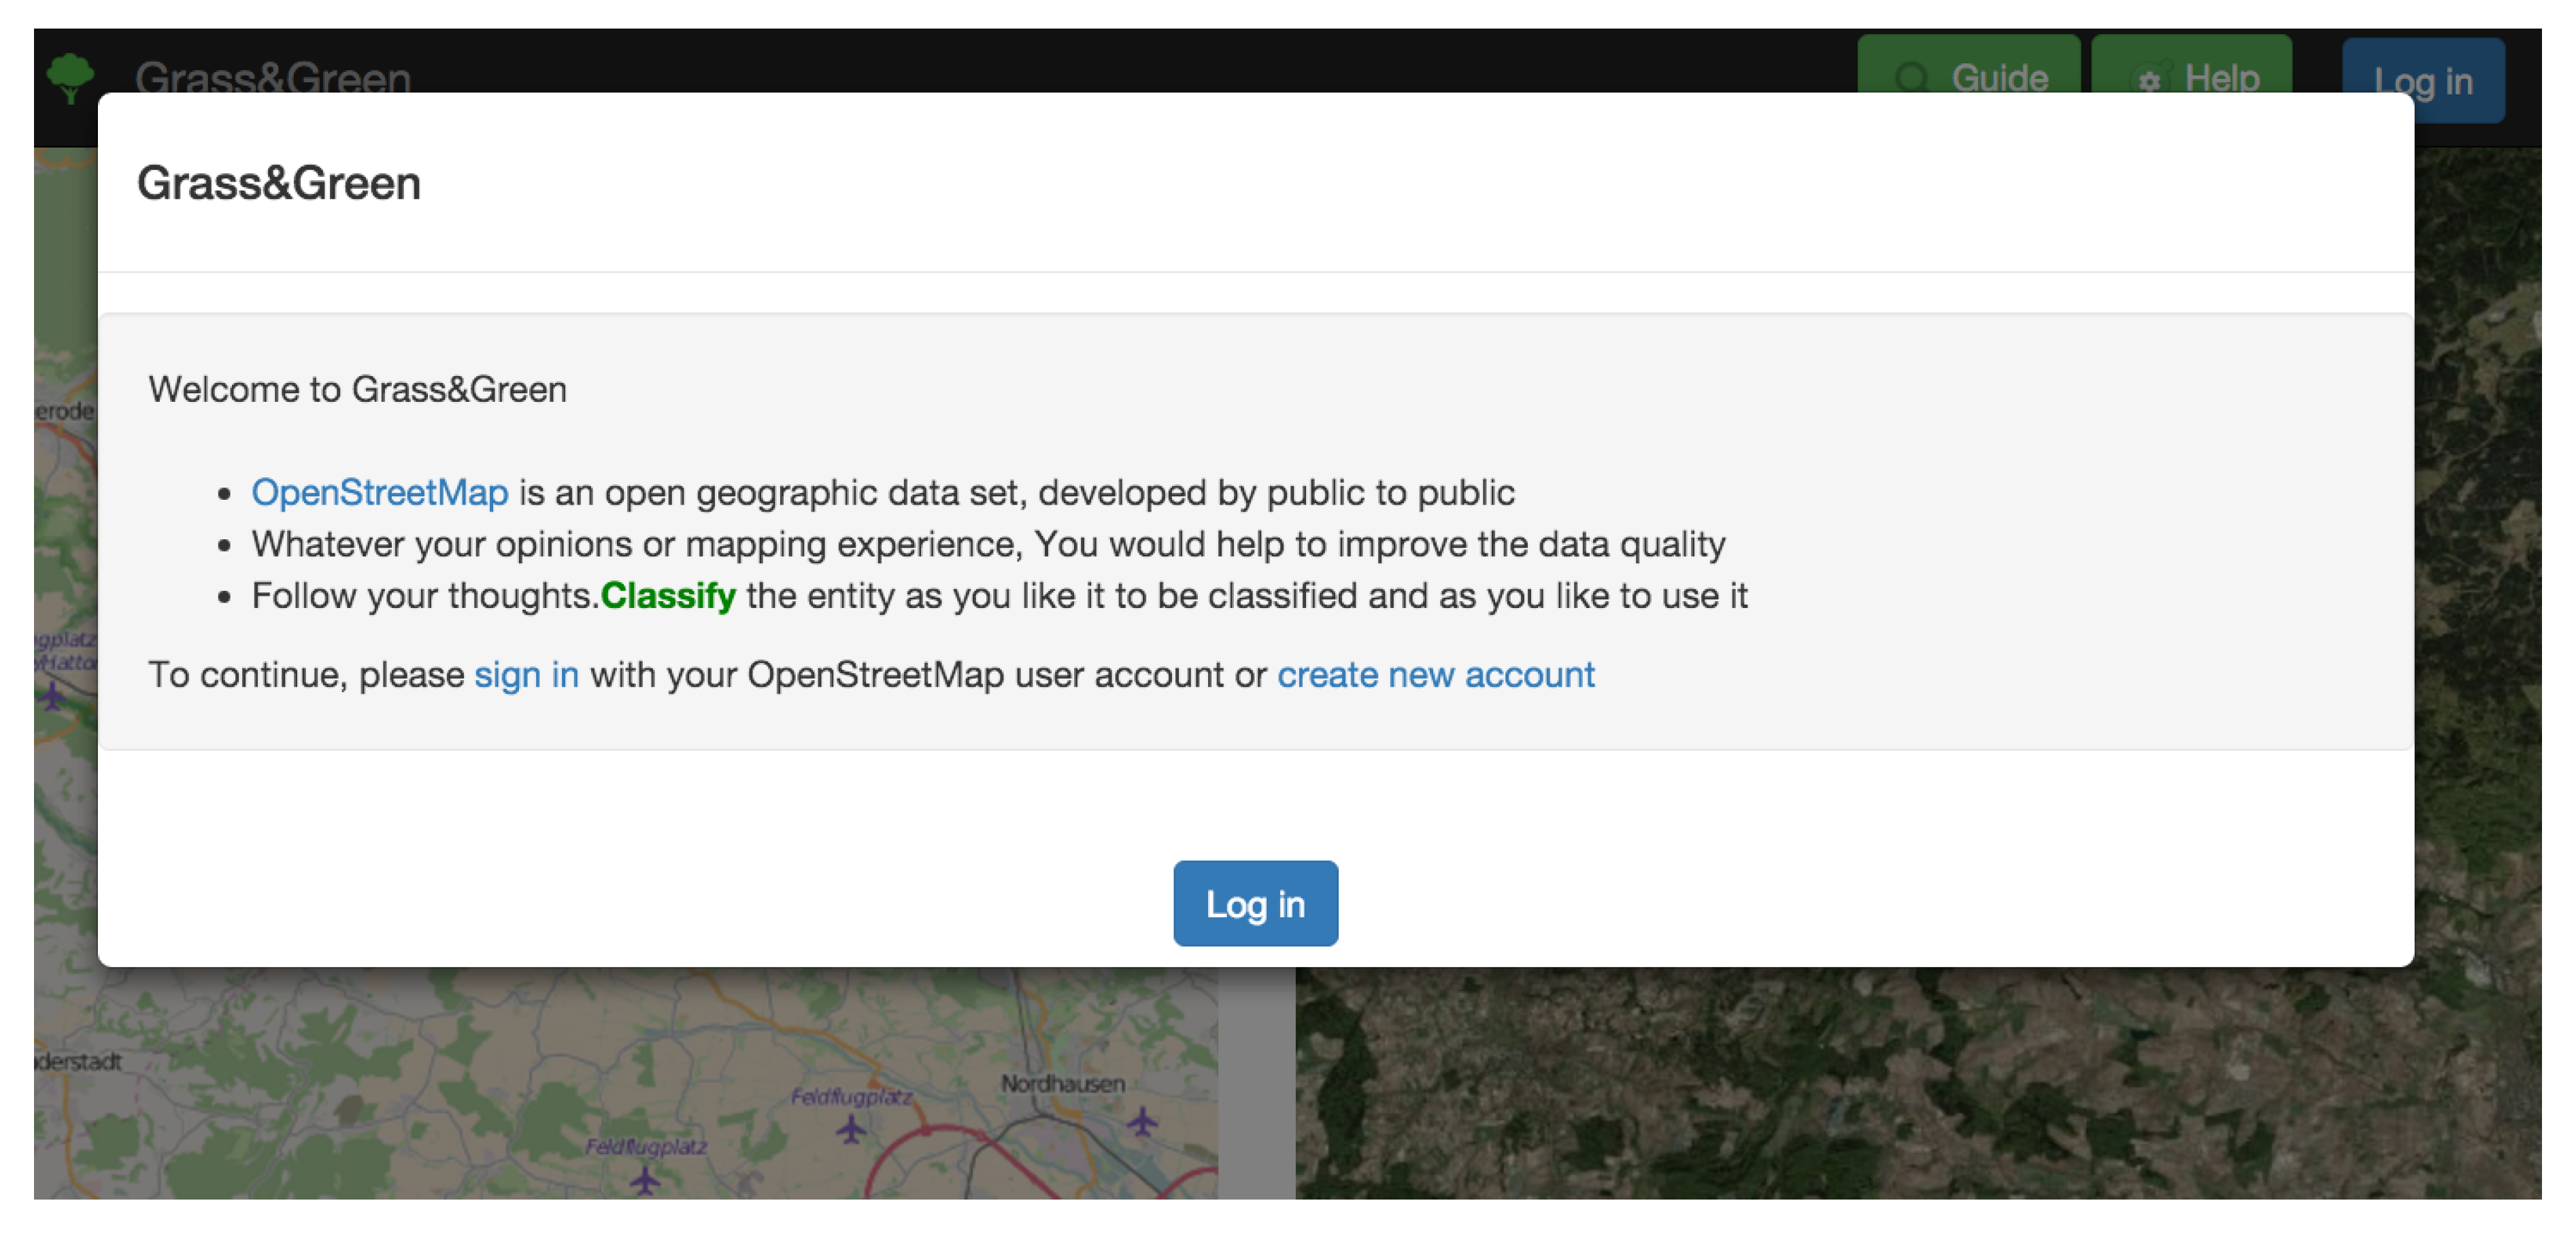Click the green Classify text

coord(668,596)
